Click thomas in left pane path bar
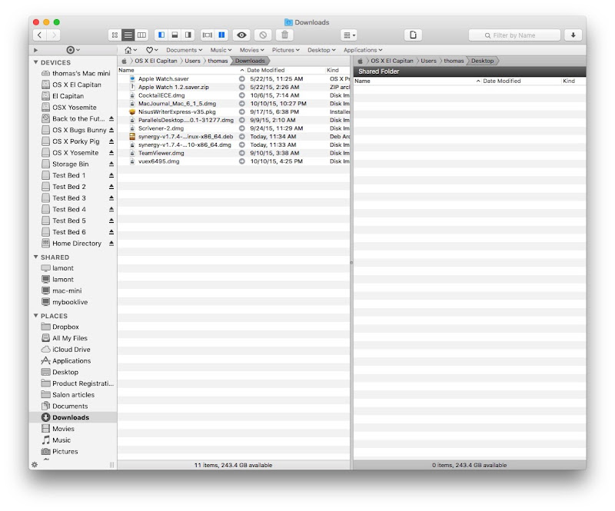 tap(218, 61)
